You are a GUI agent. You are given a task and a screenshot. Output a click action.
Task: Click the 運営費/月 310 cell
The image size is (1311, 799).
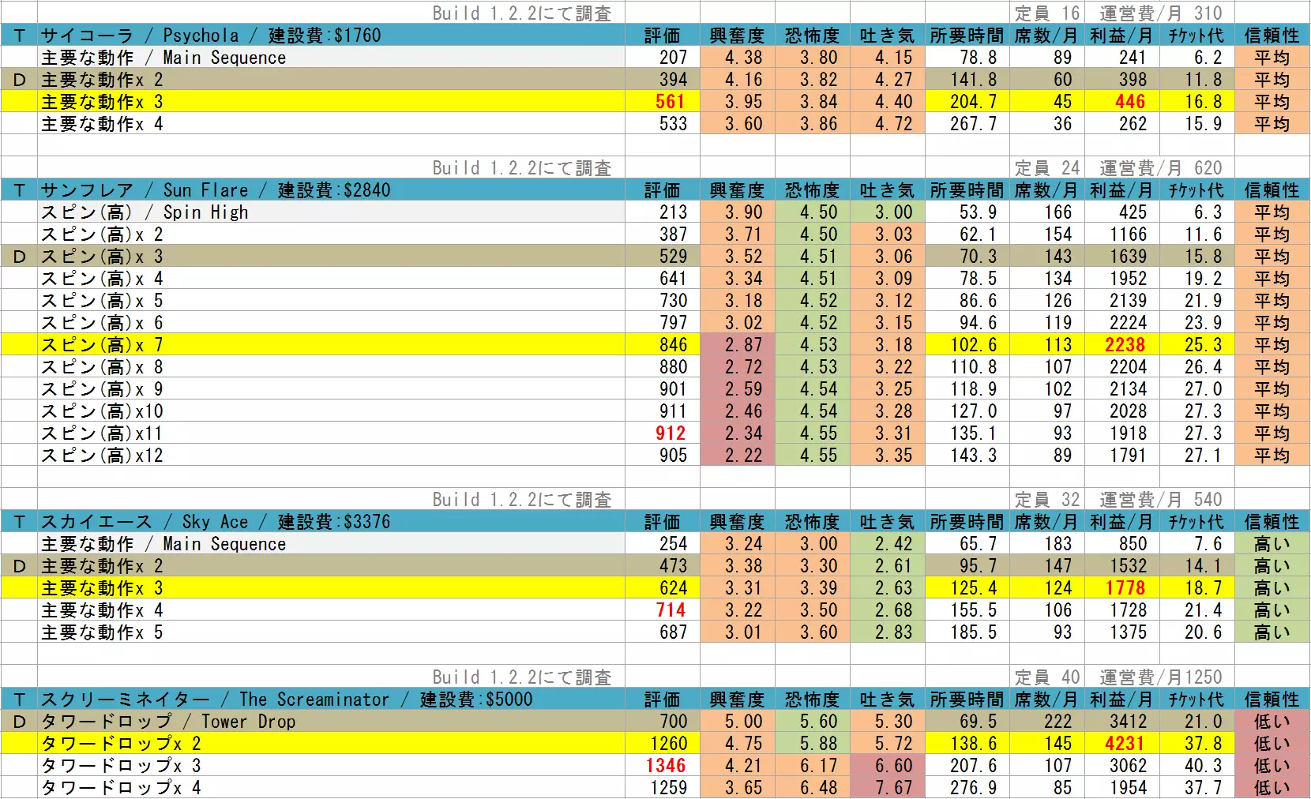click(1160, 13)
